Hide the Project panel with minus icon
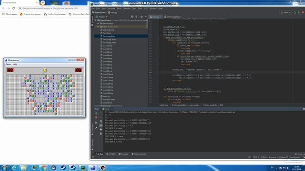This screenshot has height=171, width=305. click(x=145, y=17)
